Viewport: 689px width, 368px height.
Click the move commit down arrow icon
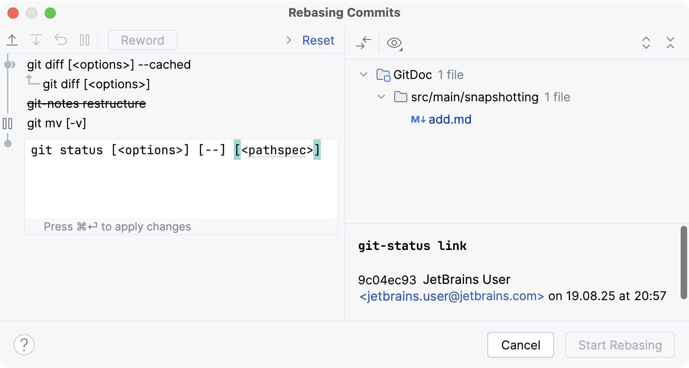[36, 39]
